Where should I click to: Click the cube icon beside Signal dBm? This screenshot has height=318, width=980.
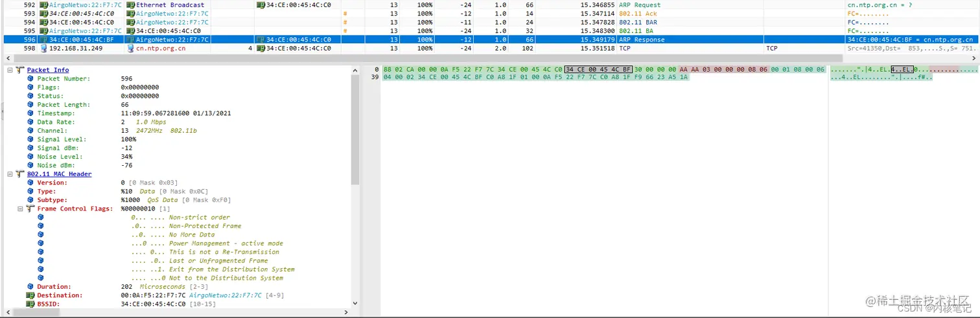[30, 148]
